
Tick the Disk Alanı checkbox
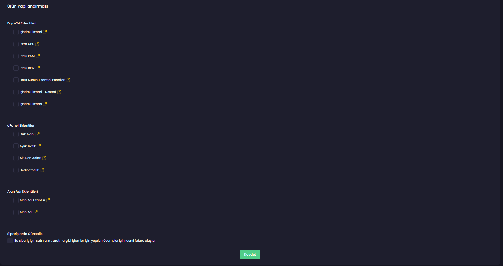point(16,134)
